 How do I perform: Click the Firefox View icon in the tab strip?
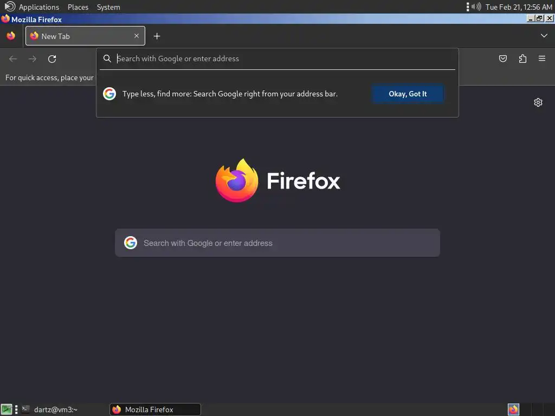[11, 36]
